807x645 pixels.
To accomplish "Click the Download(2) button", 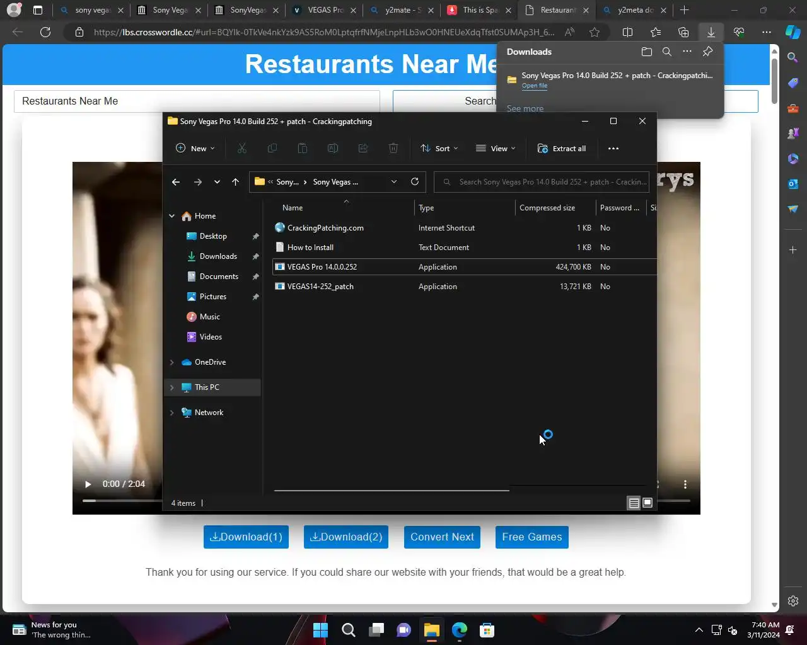I will pyautogui.click(x=346, y=537).
